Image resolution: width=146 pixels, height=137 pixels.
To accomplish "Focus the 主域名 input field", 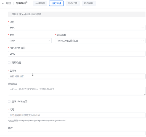I will point(77,76).
